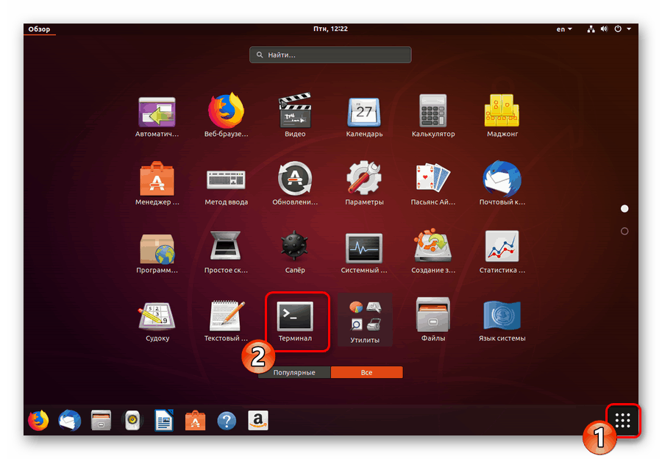This screenshot has width=662, height=459.
Task: Open Thunderbird mail from the dock
Action: pos(70,421)
